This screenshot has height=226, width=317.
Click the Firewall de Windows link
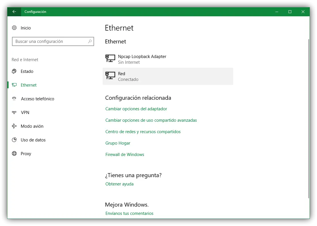pyautogui.click(x=125, y=155)
